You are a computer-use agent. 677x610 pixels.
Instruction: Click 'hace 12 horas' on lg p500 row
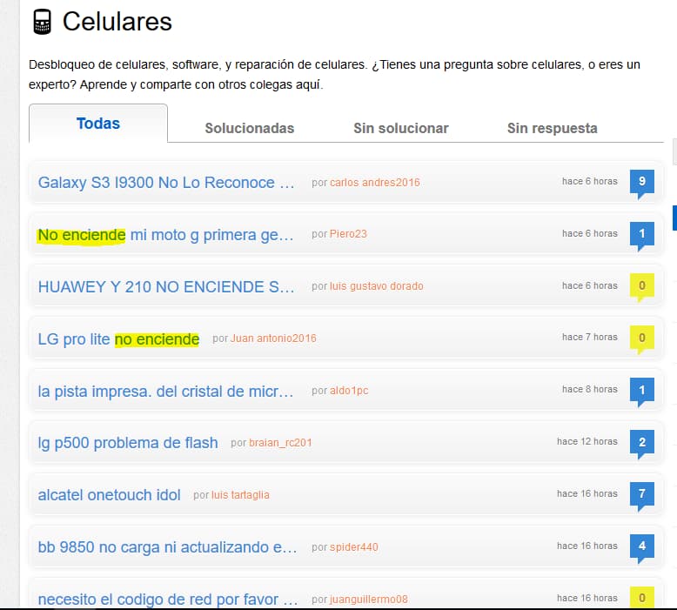[587, 442]
